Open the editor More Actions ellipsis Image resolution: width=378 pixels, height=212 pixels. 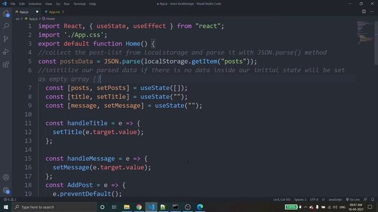coord(372,12)
